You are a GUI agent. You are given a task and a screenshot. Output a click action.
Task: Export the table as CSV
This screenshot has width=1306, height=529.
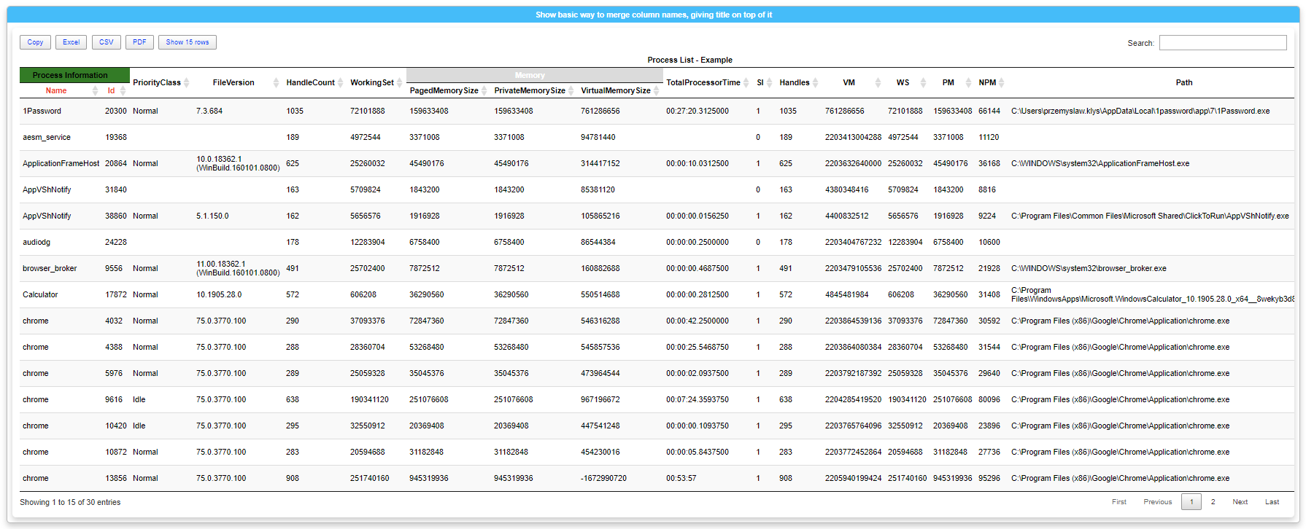(107, 42)
